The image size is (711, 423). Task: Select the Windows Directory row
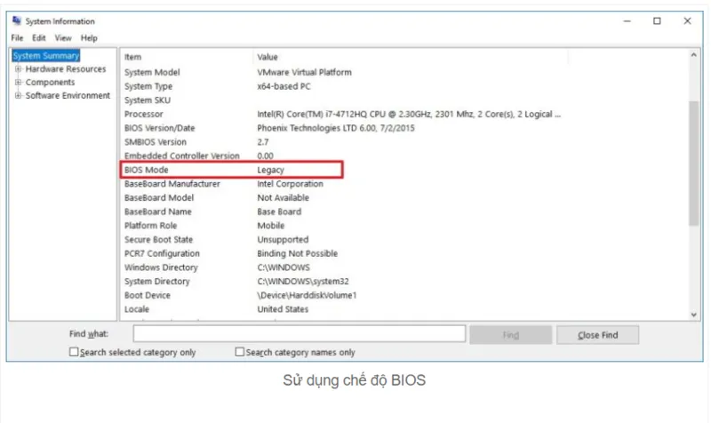coord(342,267)
